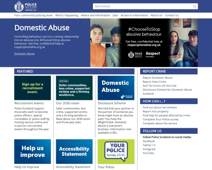Click the FEATURED section header
212x170 pixels.
pos(74,71)
